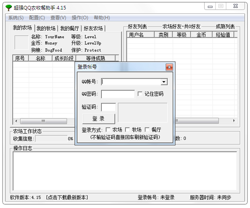The width and height of the screenshot is (250, 208).
Task: Click the LevelUp value text
Action: [93, 43]
